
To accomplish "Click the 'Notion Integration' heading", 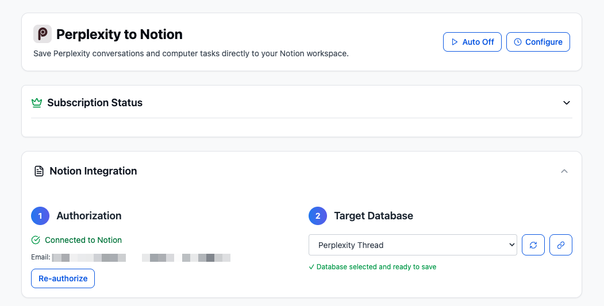I will [x=93, y=171].
